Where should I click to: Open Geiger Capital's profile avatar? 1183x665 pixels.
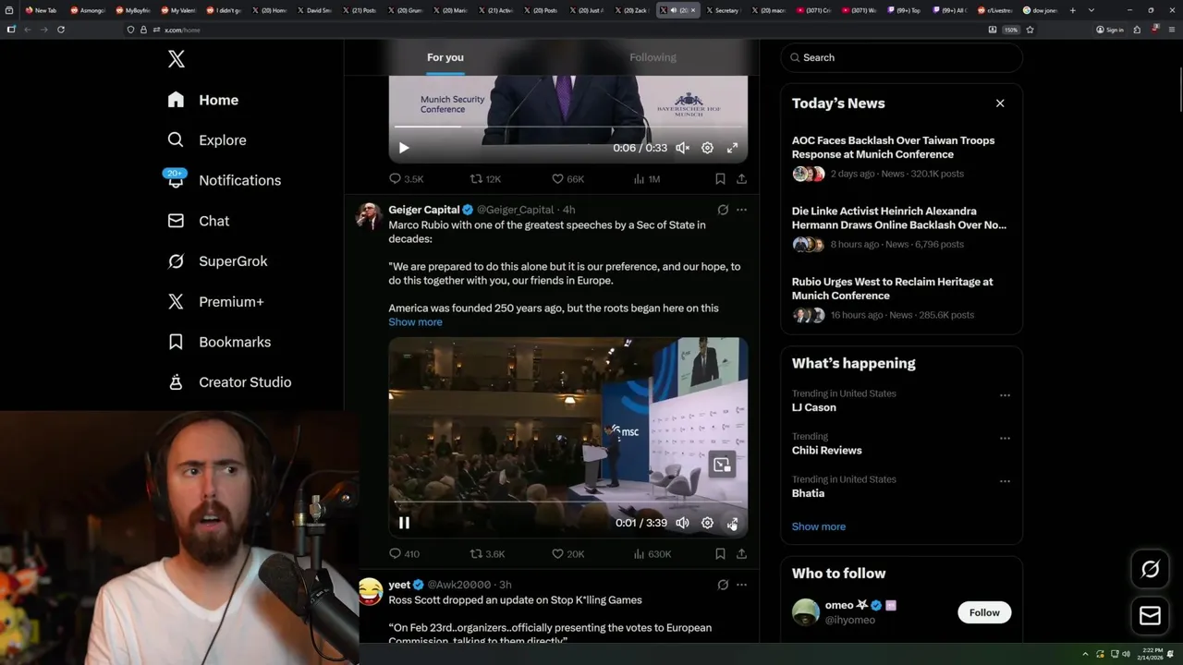tap(369, 216)
